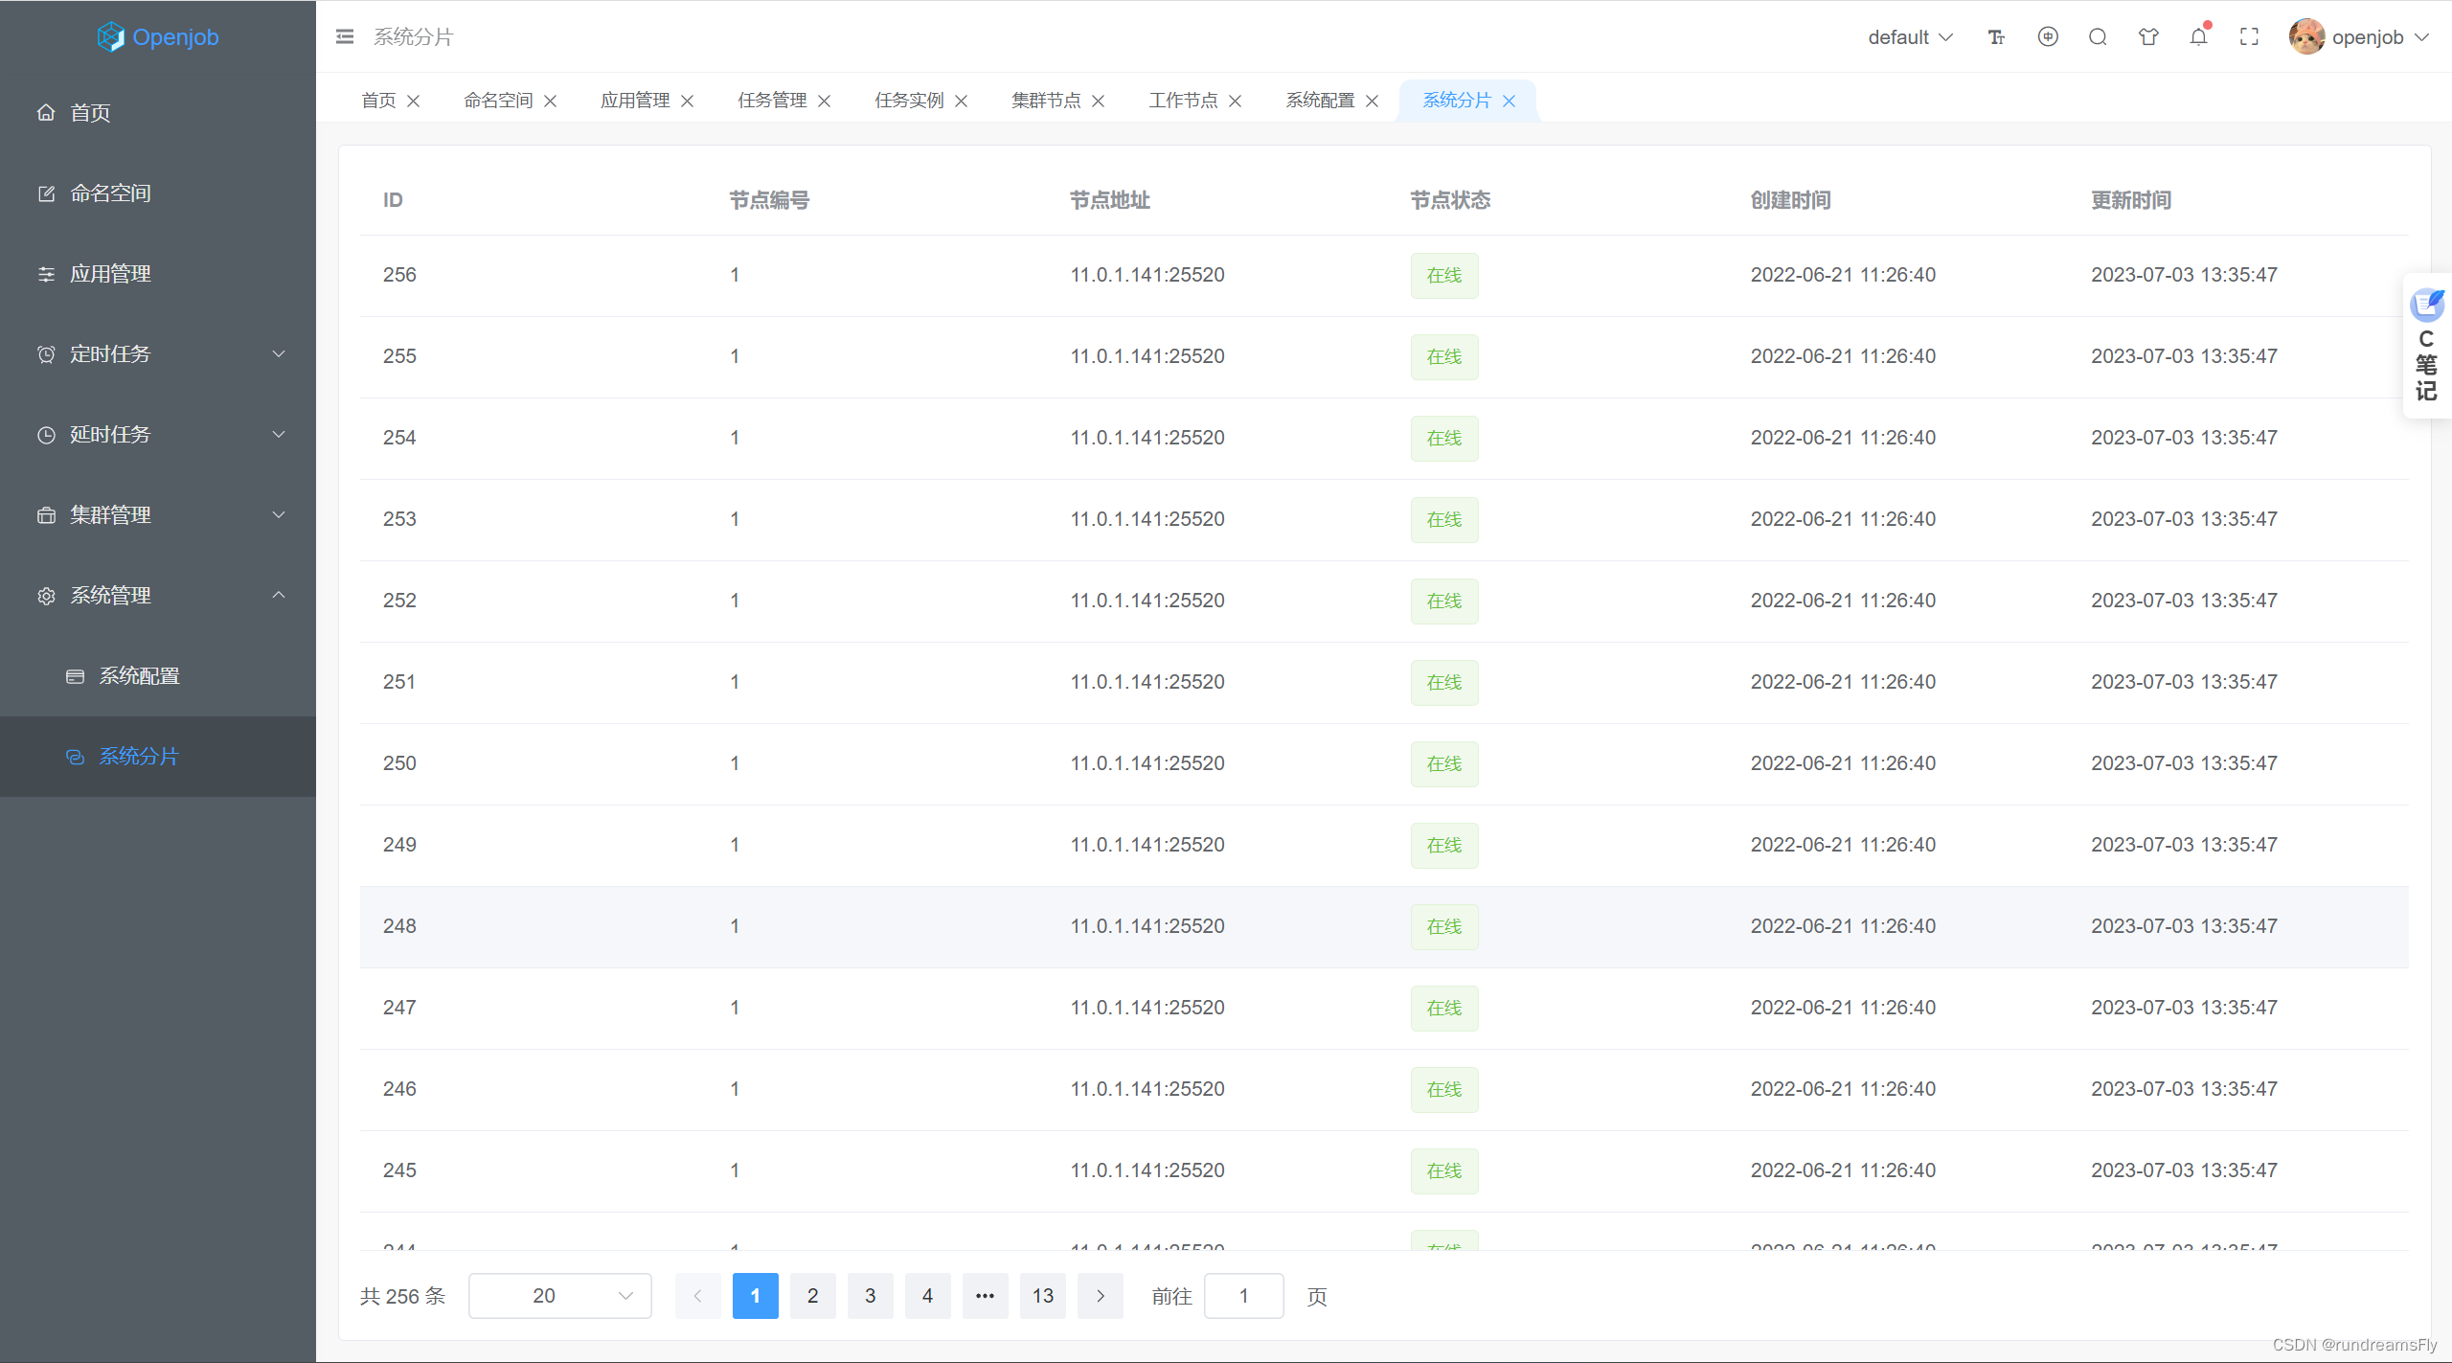Close the 任务实例 tab
This screenshot has width=2452, height=1363.
(962, 101)
